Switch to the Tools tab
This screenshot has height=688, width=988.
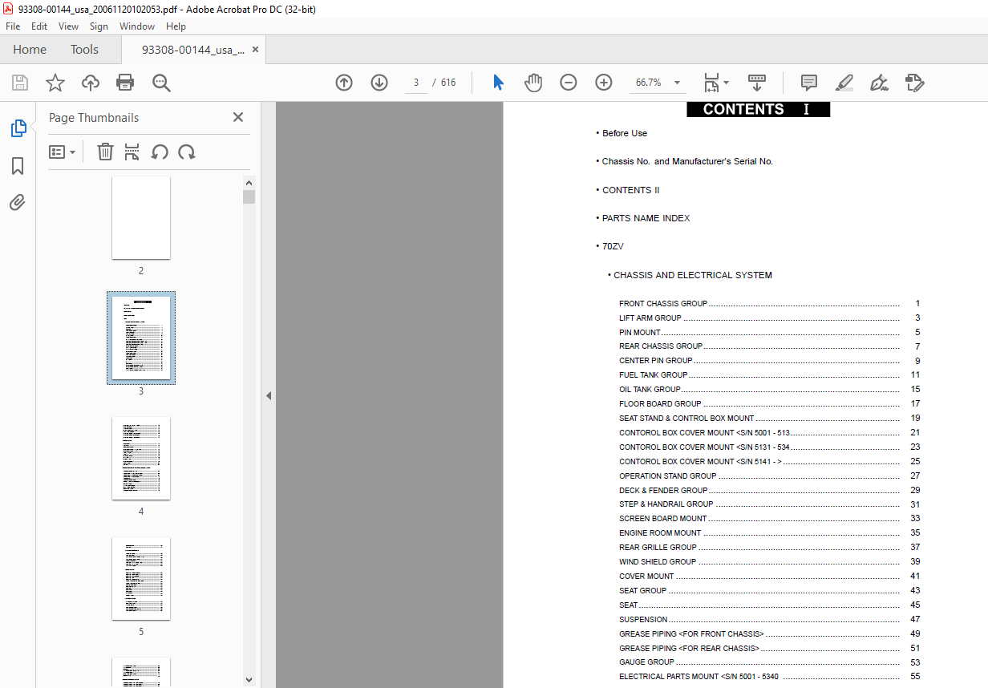[84, 50]
